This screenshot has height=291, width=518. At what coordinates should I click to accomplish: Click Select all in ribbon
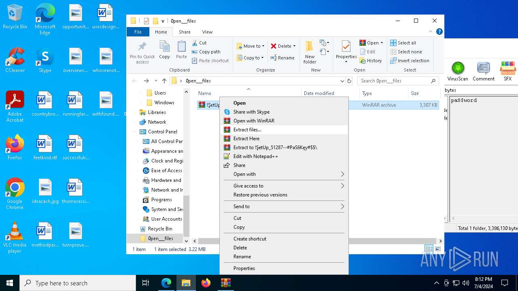pos(403,43)
